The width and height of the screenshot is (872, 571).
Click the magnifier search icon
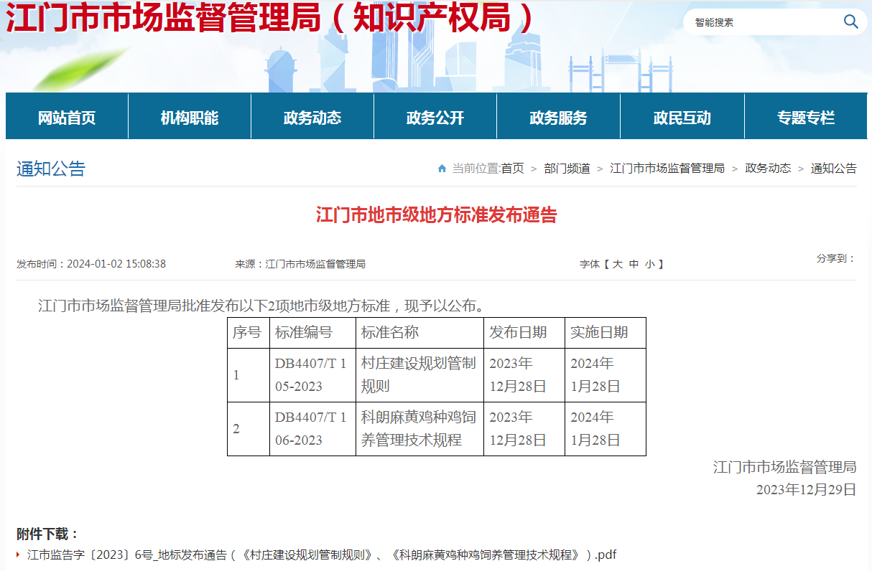(x=850, y=22)
